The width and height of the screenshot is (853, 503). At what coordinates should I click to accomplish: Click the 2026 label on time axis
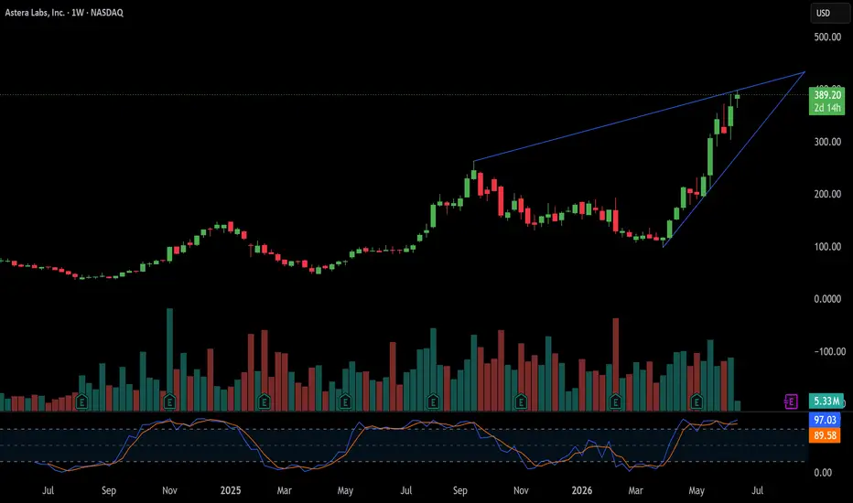[x=581, y=490]
